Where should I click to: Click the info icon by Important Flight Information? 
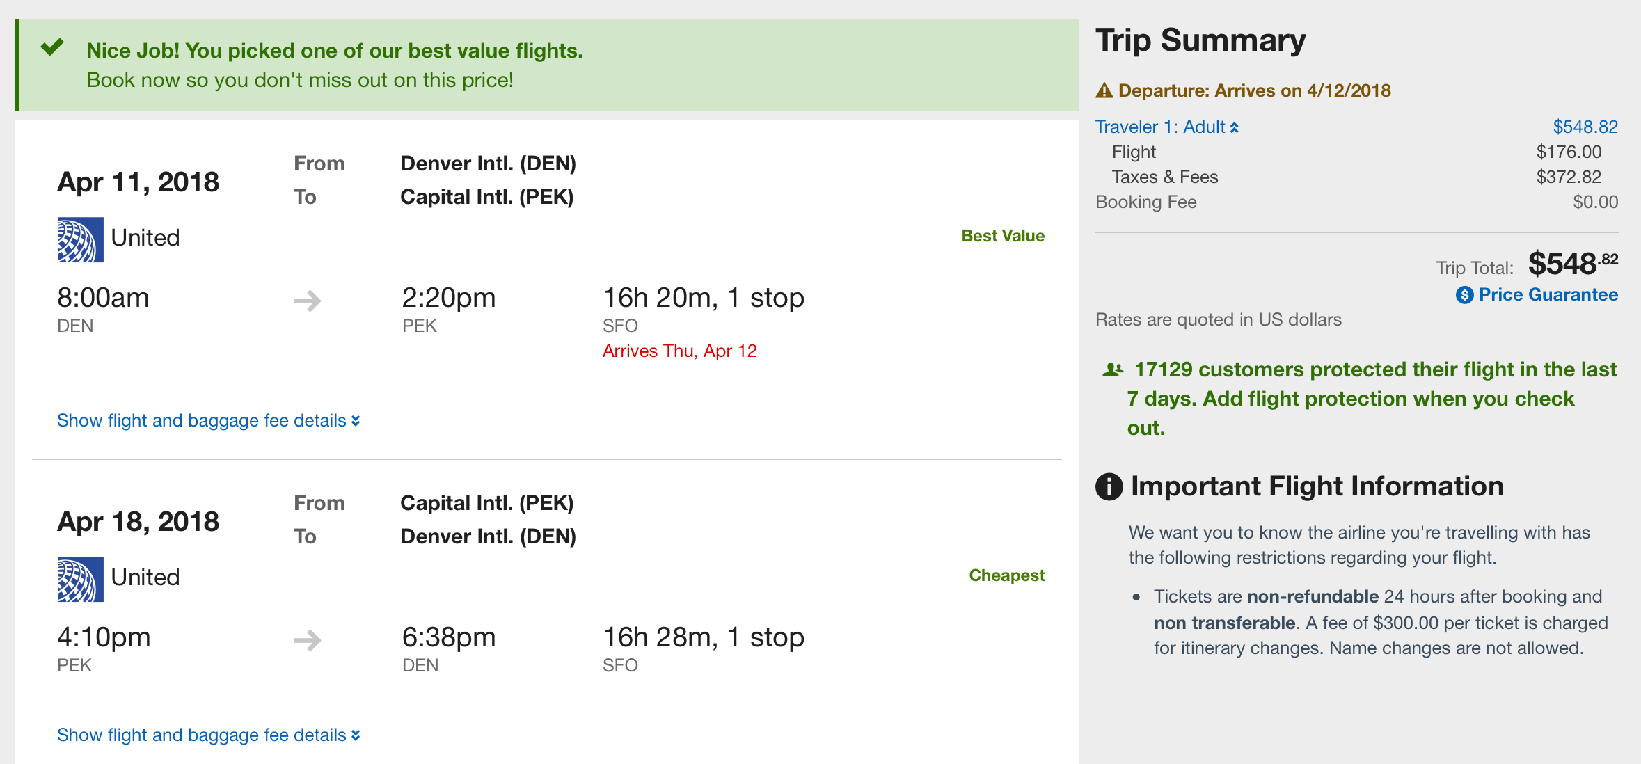point(1109,486)
